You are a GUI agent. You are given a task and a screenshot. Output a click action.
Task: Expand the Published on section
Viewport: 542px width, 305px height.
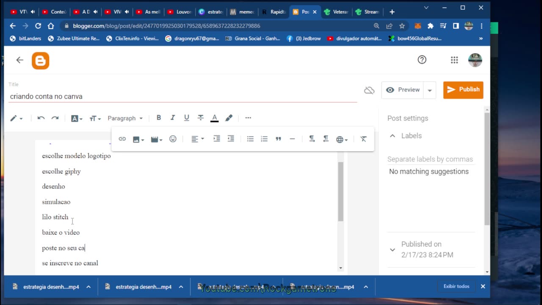point(393,250)
